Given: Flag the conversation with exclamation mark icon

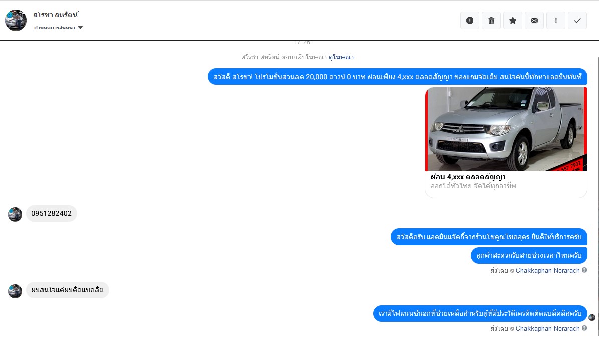Looking at the screenshot, I should 556,20.
